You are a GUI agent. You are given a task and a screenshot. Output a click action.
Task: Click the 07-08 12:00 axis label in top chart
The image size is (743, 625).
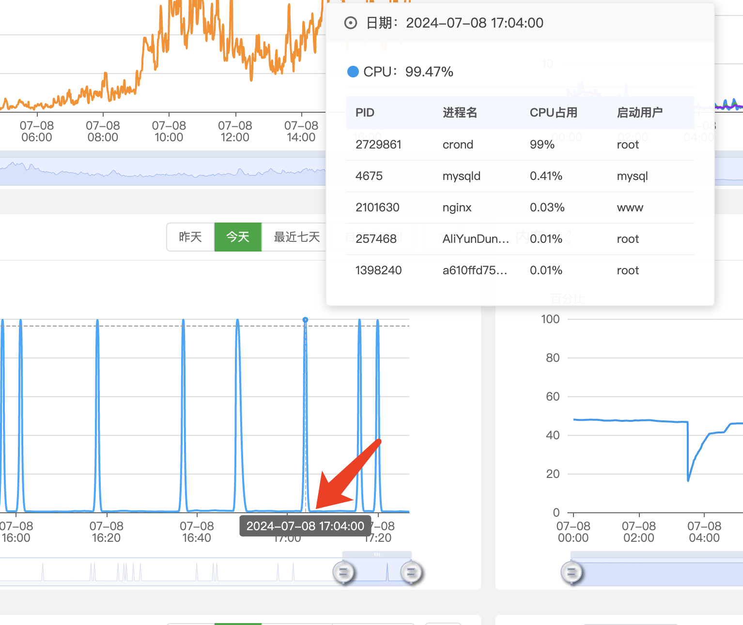pos(235,131)
